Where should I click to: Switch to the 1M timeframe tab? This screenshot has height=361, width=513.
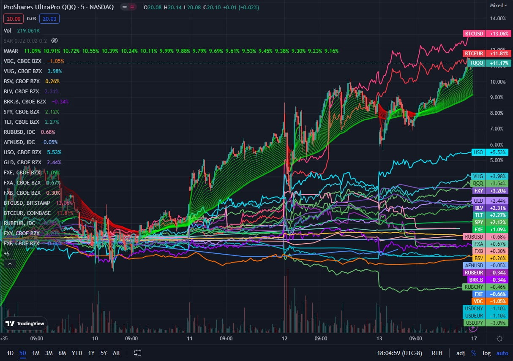click(x=35, y=353)
